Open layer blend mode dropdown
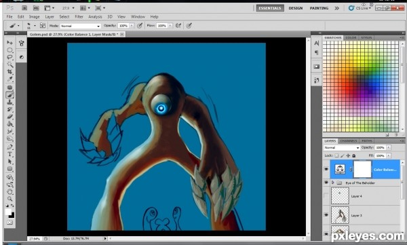Image resolution: width=407 pixels, height=245 pixels. pos(342,147)
